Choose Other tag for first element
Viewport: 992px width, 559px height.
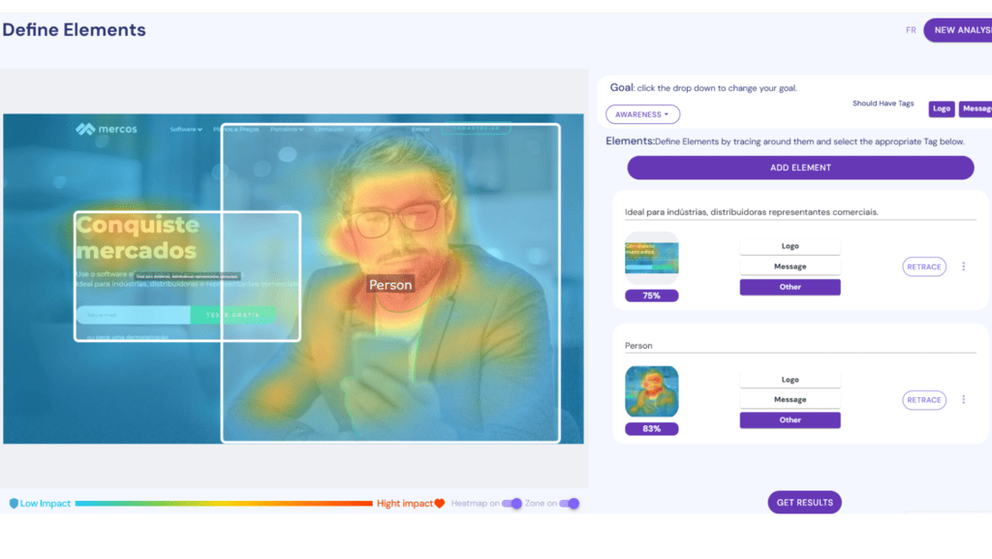coord(790,287)
